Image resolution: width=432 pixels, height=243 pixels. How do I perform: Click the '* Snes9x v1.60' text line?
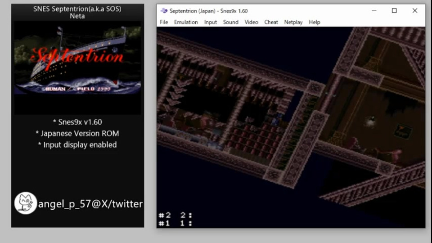(77, 122)
